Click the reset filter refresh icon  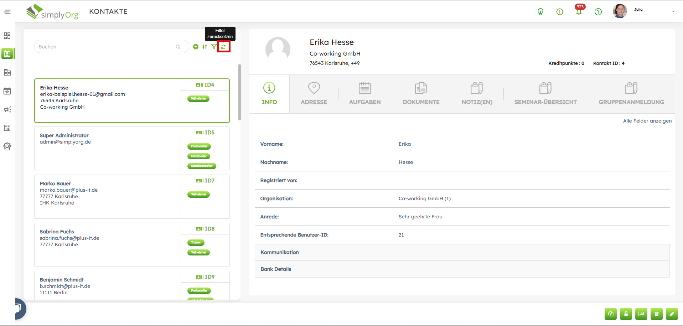223,47
